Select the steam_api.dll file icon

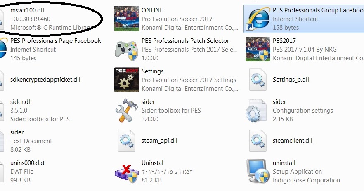[x=127, y=141]
